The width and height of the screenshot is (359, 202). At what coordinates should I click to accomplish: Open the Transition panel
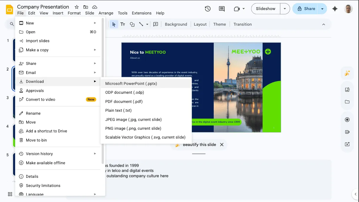(x=243, y=24)
